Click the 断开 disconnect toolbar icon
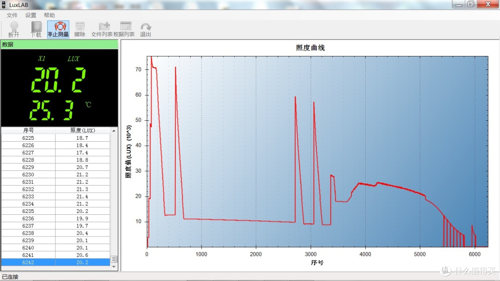The width and height of the screenshot is (500, 281). tap(14, 29)
